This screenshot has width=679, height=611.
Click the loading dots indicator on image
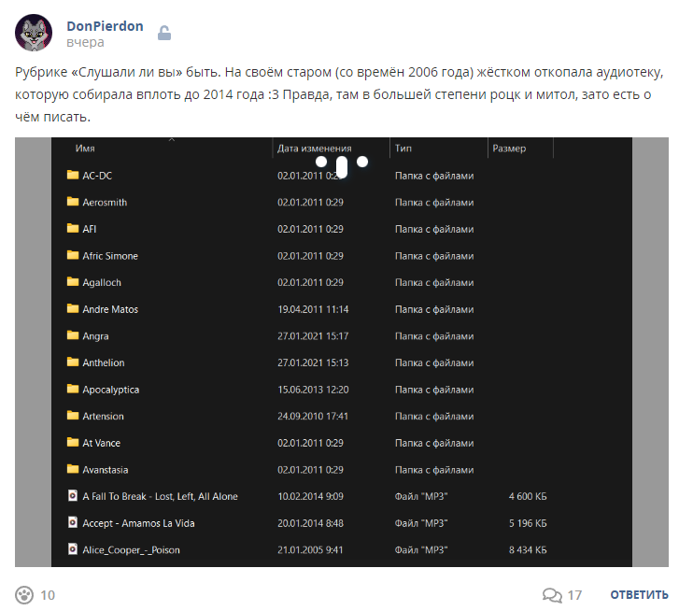[342, 164]
